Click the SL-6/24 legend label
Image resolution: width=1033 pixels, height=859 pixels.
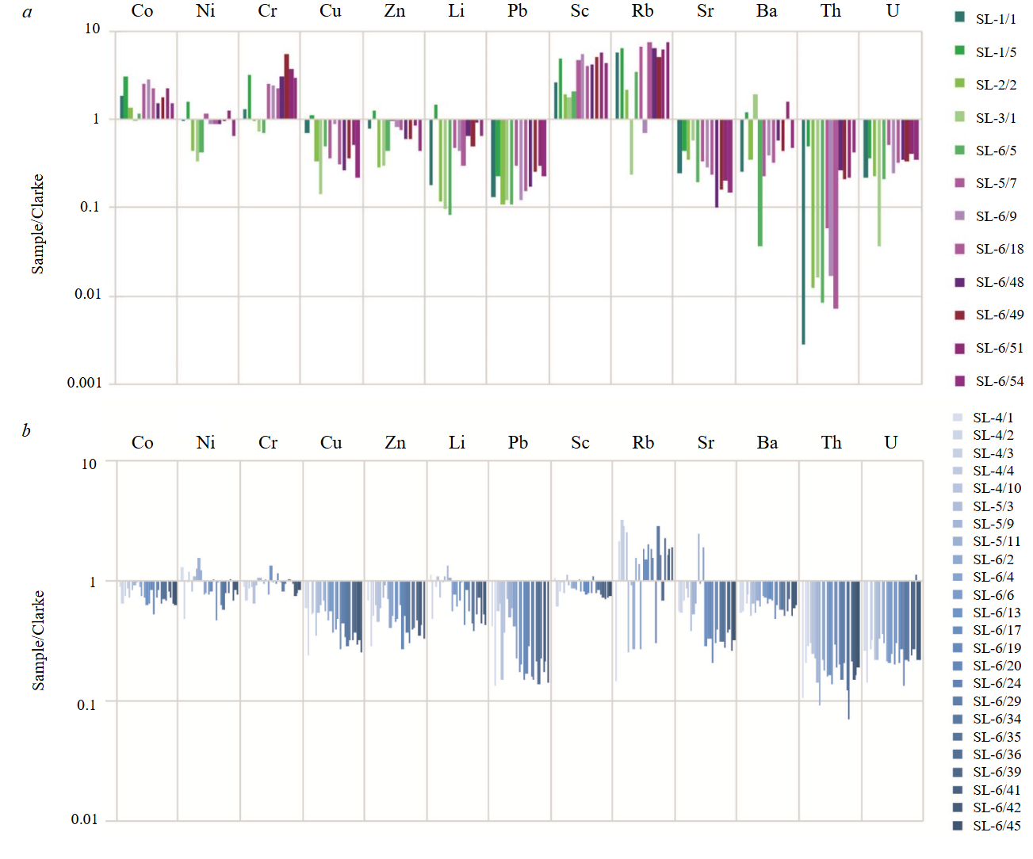(997, 683)
